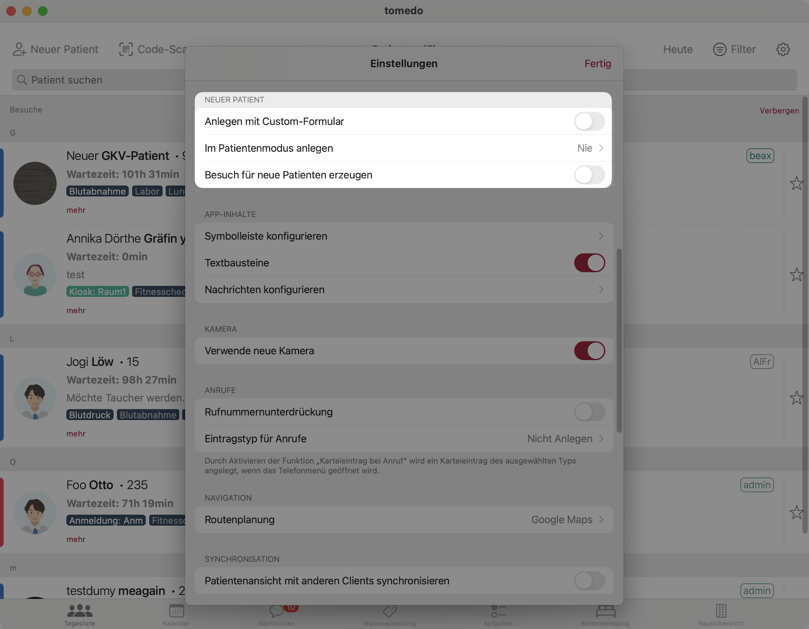Click the Anmeldung: Anm tag
This screenshot has height=629, width=809.
coord(106,520)
